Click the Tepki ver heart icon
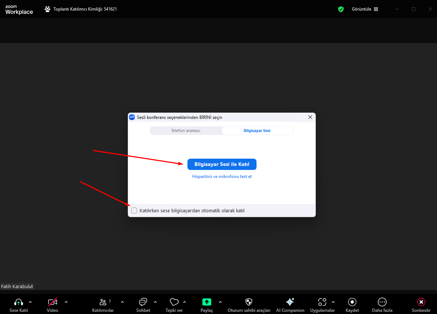This screenshot has width=437, height=314. coord(174,302)
